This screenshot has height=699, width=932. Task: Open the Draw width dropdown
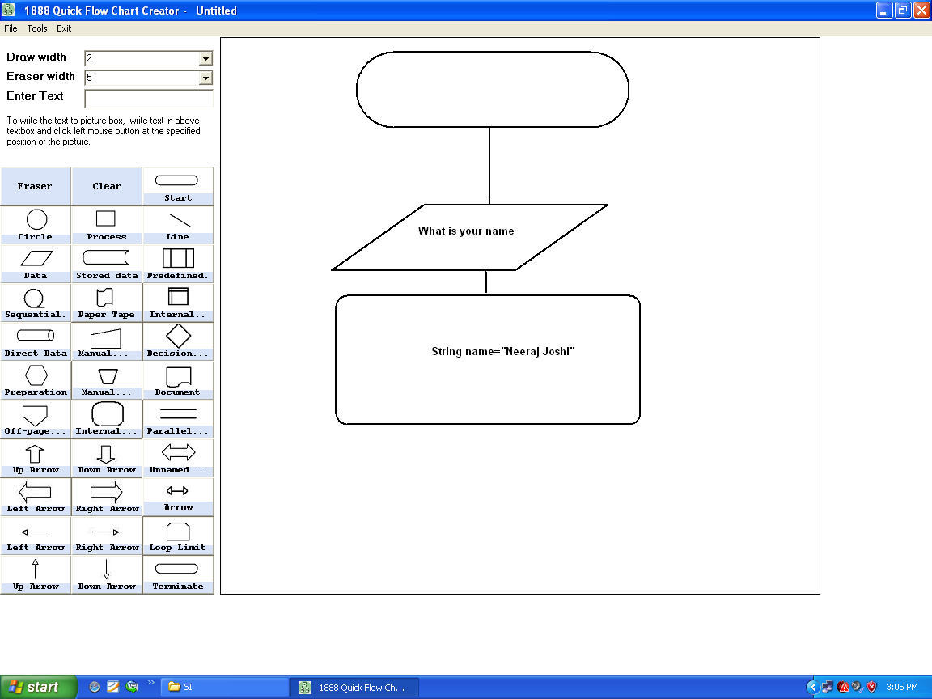205,58
